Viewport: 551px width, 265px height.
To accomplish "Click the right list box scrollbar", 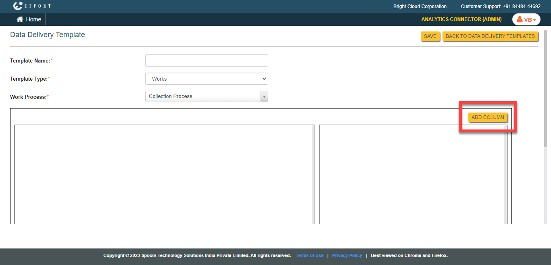I will click(x=505, y=173).
